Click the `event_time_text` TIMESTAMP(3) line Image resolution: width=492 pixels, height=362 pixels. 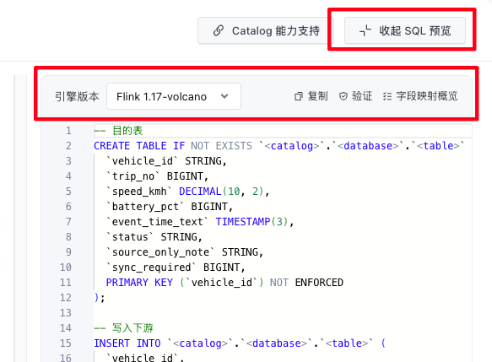[x=200, y=222]
